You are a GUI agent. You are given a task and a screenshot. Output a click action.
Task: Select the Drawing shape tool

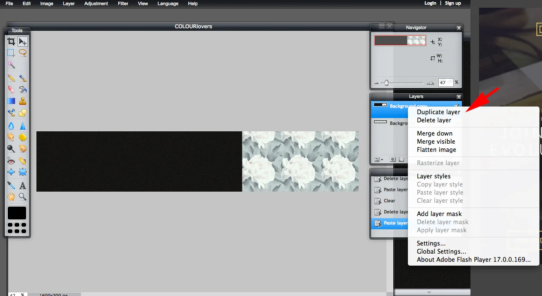coord(23,113)
